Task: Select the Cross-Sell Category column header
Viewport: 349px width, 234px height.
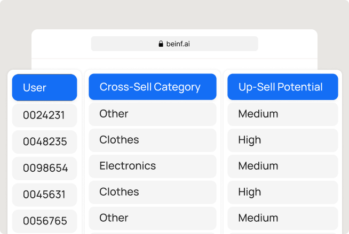Action: pyautogui.click(x=152, y=87)
